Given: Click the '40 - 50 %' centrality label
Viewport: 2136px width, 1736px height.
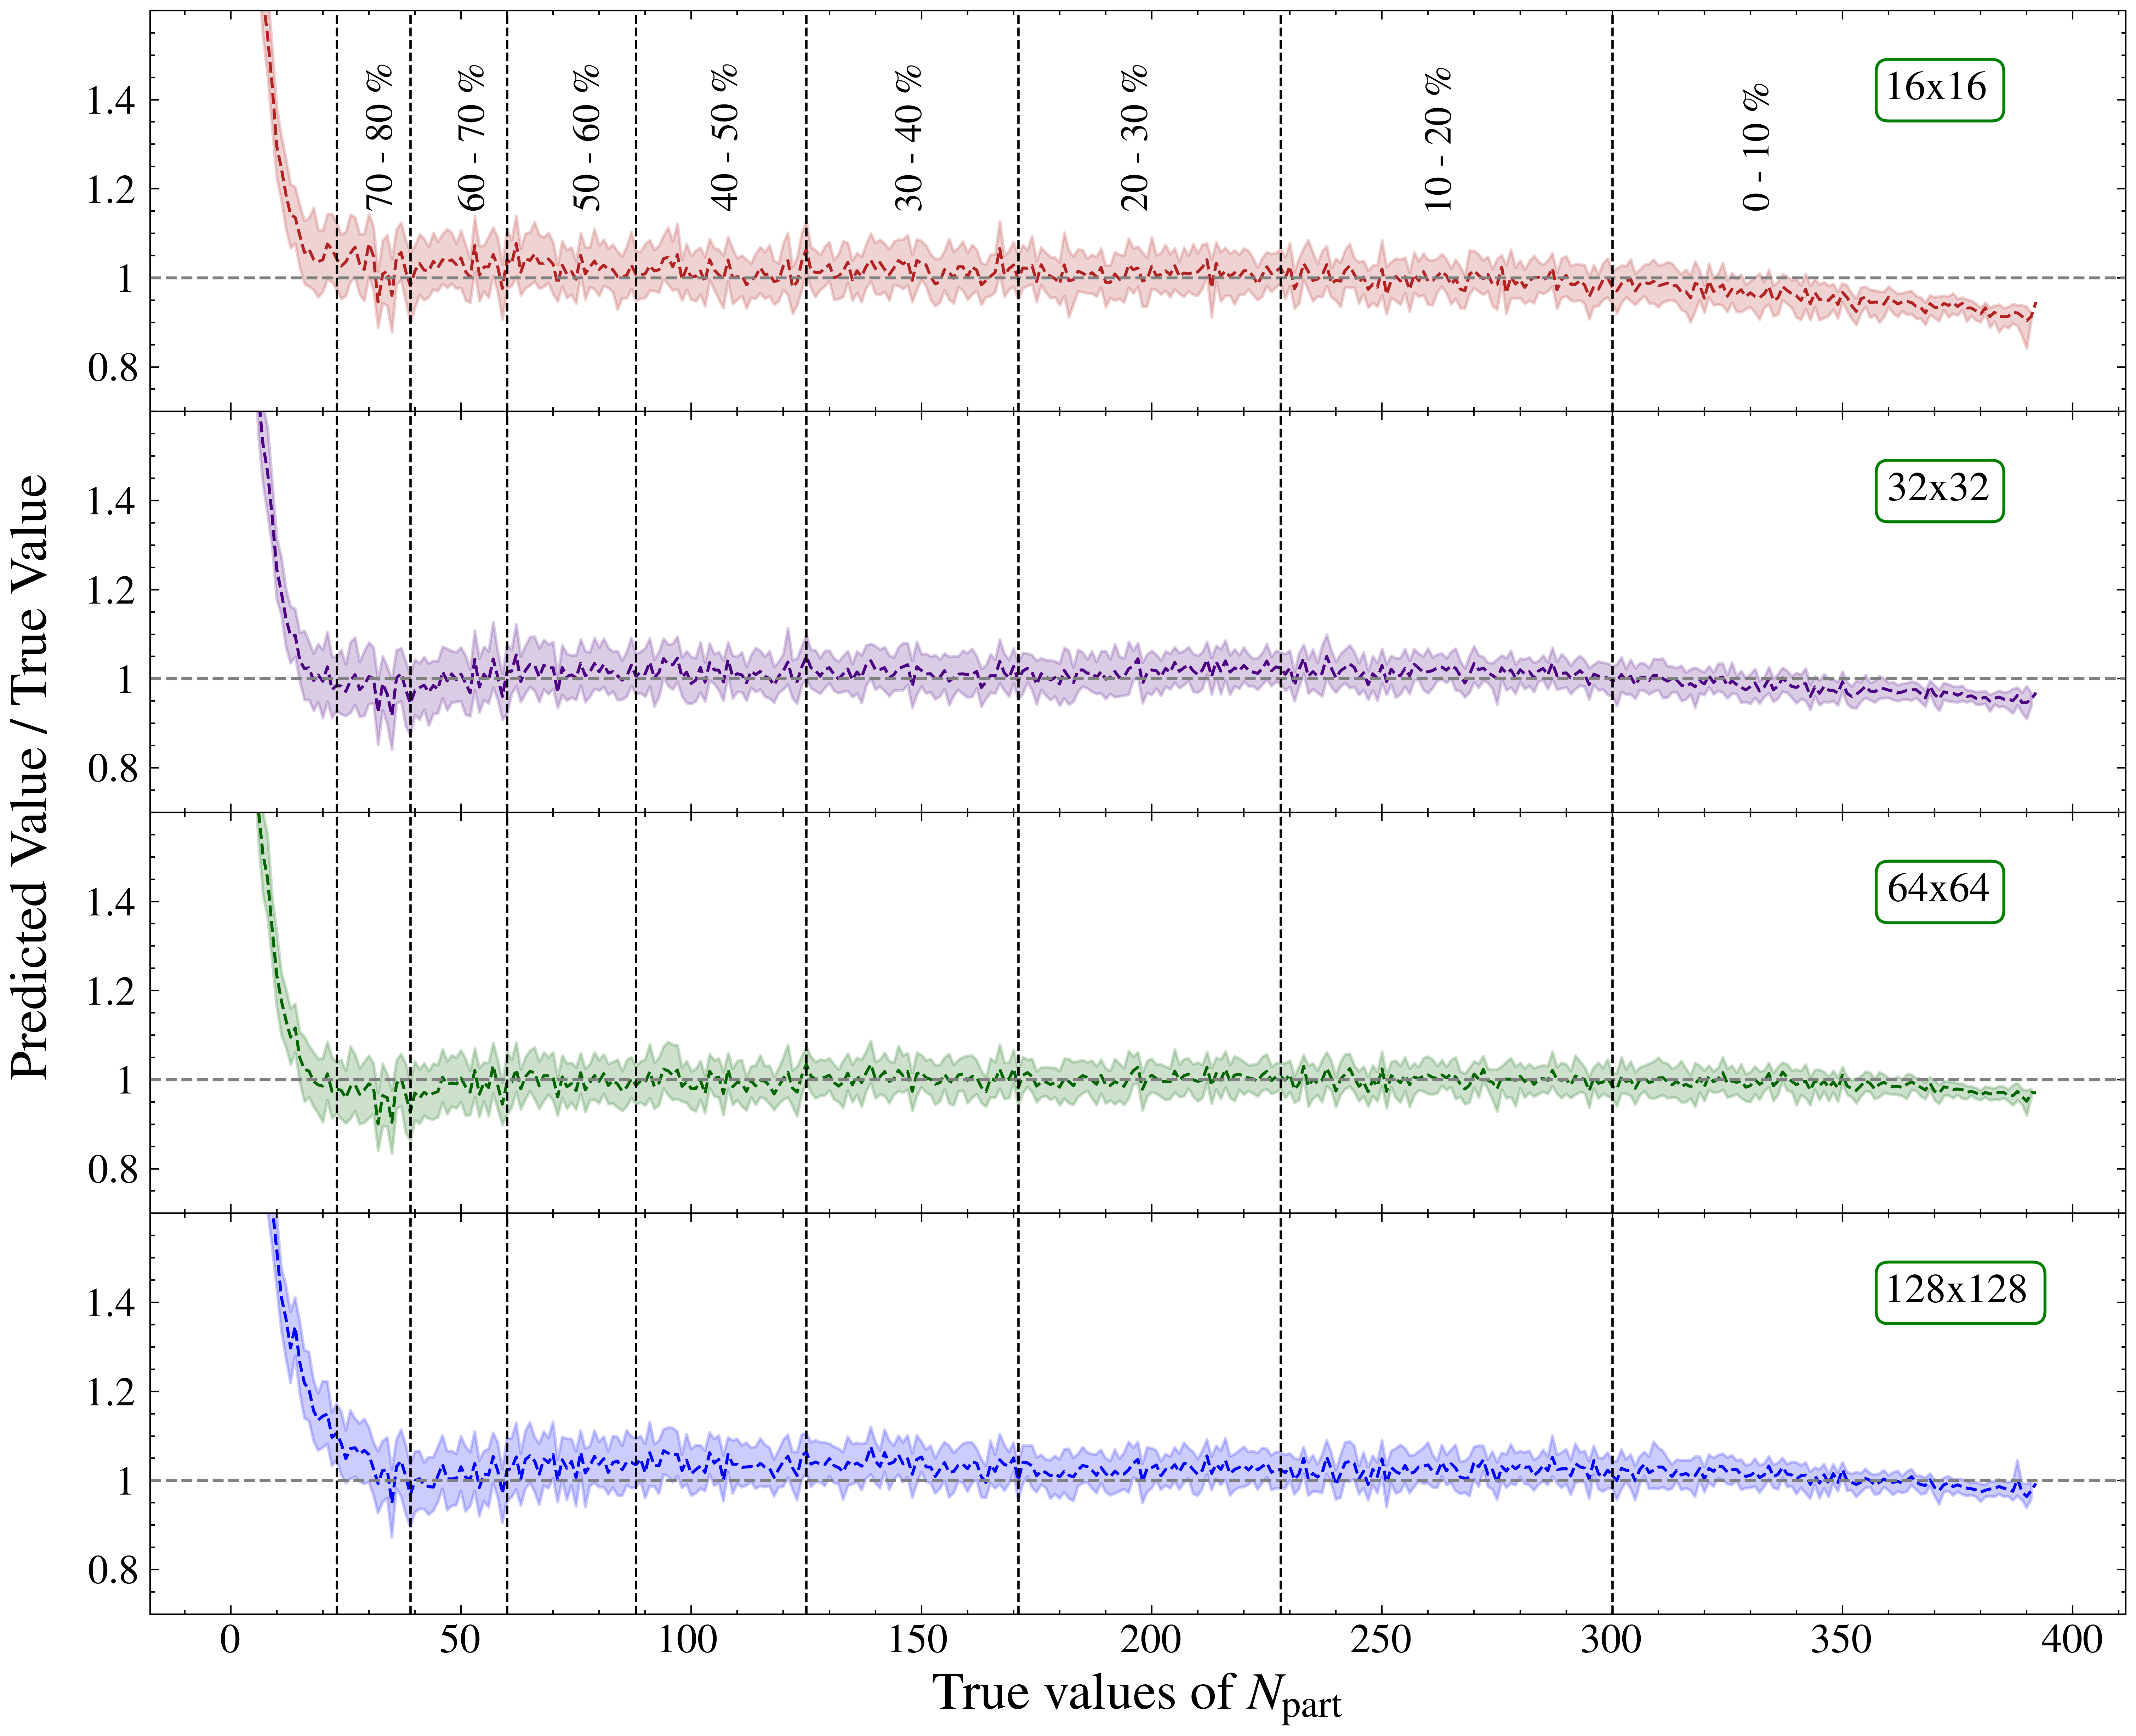Looking at the screenshot, I should coord(724,137).
